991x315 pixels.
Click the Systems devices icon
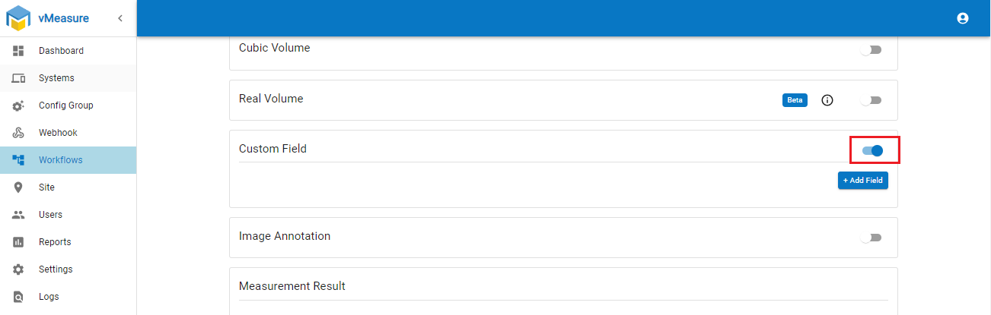[x=19, y=78]
